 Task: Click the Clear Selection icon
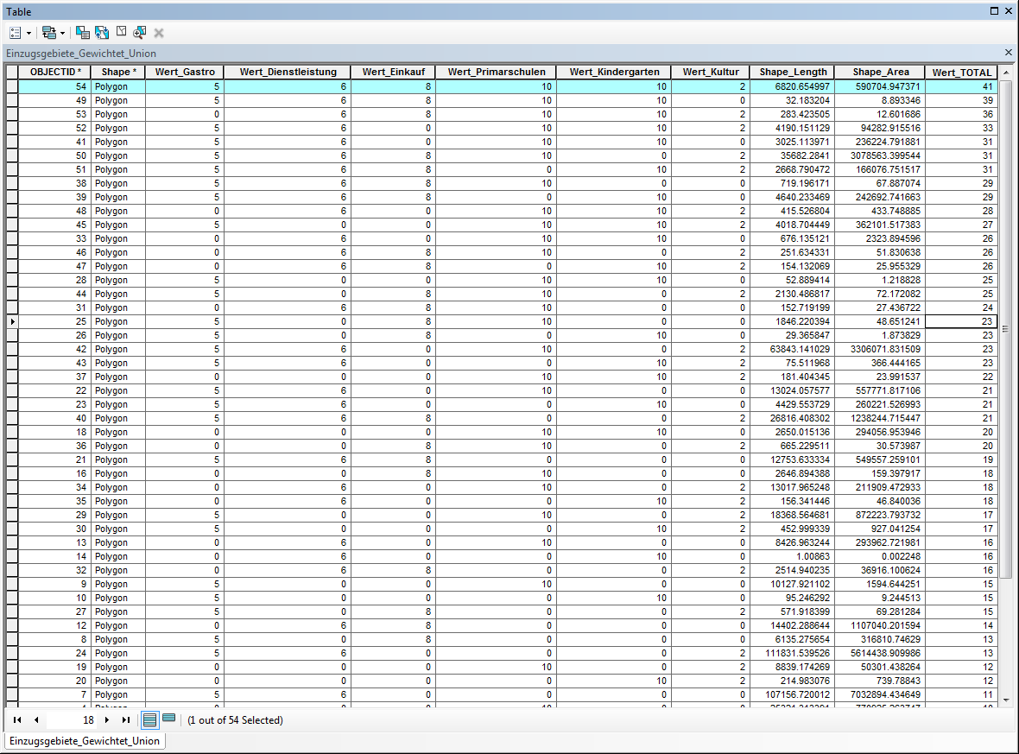[121, 33]
